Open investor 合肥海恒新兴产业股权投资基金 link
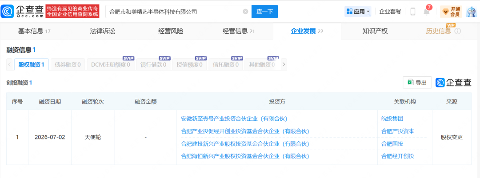 point(245,156)
